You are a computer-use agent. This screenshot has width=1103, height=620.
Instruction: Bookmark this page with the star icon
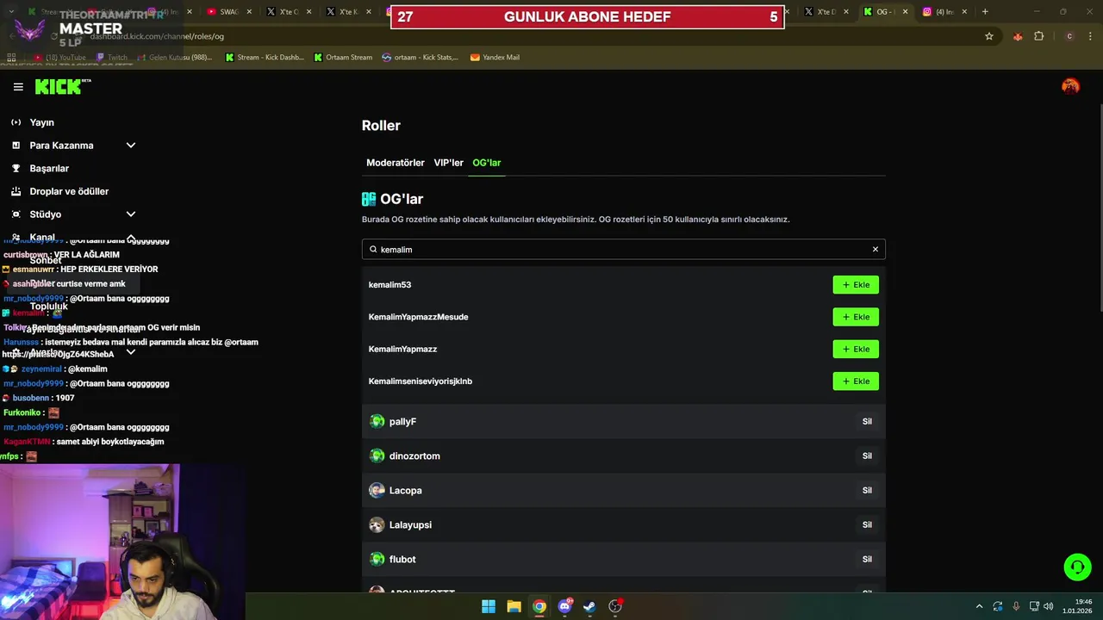click(989, 36)
